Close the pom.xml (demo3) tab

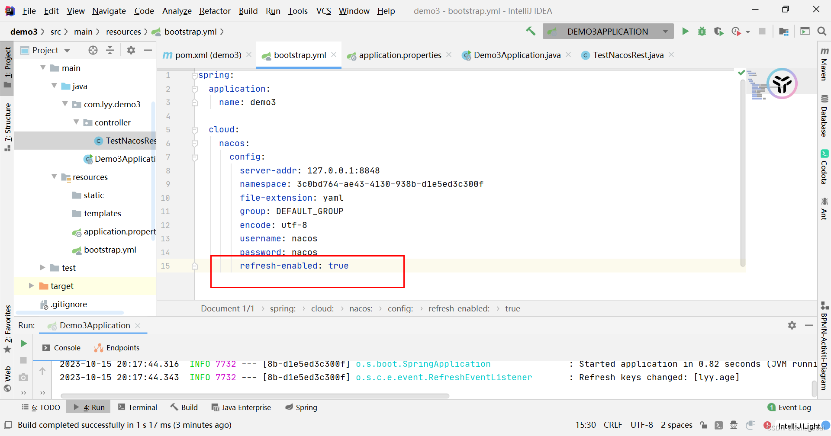pyautogui.click(x=249, y=54)
